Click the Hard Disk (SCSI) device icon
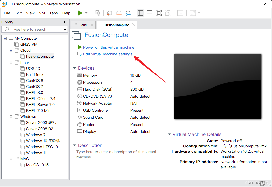This screenshot has height=187, width=272. point(80,89)
